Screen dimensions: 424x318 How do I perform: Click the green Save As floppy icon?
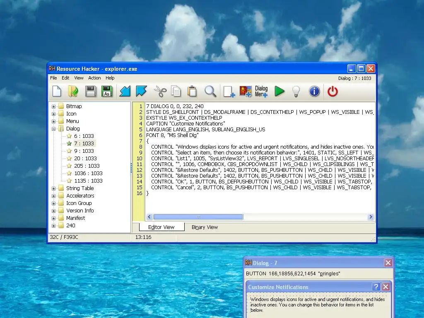(107, 92)
